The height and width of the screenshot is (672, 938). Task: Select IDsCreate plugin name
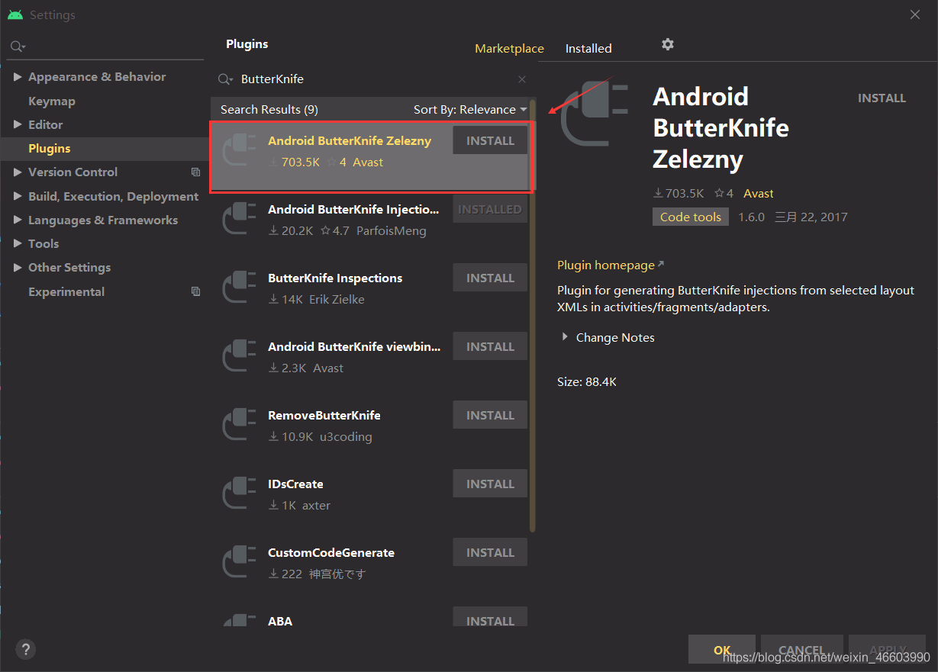[295, 484]
